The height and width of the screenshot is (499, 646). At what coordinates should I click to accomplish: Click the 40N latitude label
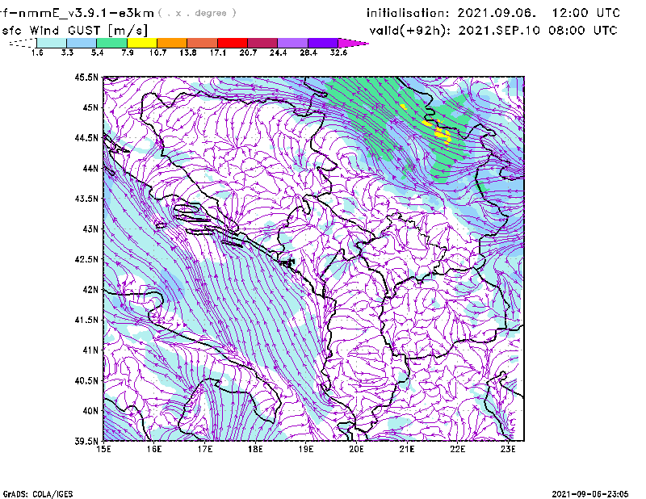pos(90,411)
